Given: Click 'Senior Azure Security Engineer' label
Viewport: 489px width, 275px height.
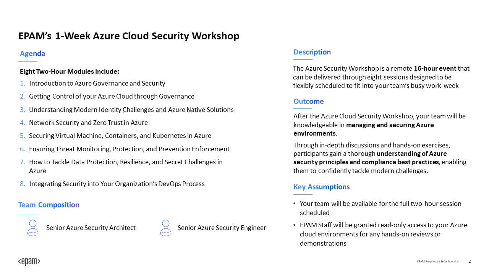Looking at the screenshot, I should click(222, 228).
